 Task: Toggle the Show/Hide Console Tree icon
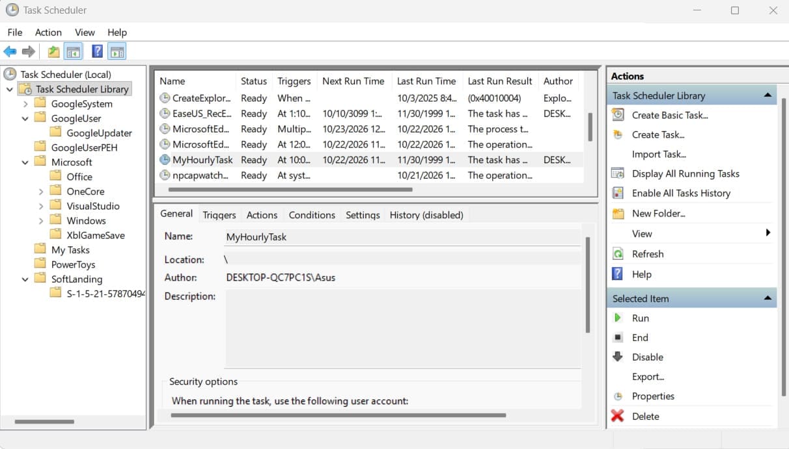[74, 51]
